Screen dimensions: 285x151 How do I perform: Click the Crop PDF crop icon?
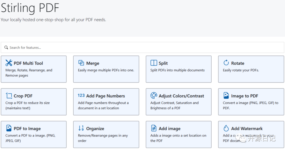click(9, 95)
